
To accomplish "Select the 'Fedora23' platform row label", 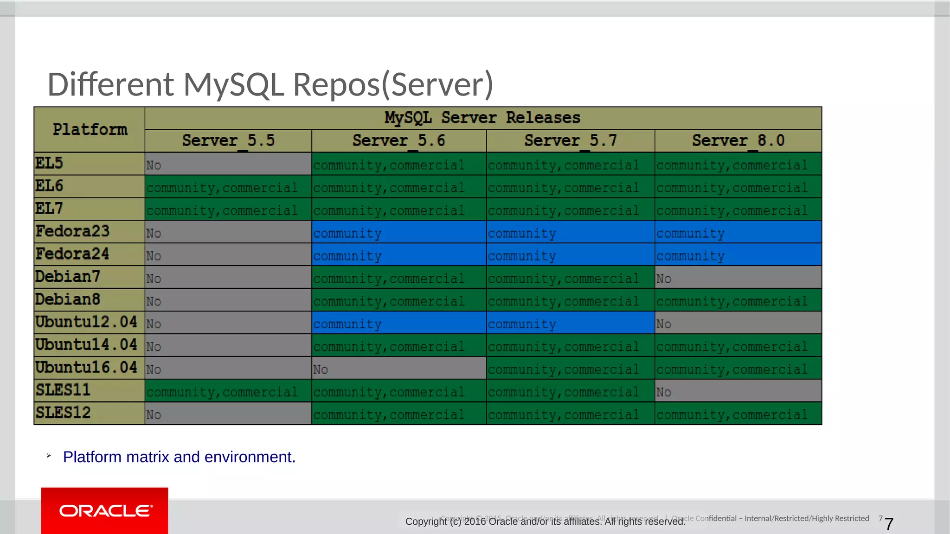I will [x=90, y=232].
